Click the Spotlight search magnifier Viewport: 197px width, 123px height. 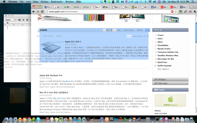[193, 2]
